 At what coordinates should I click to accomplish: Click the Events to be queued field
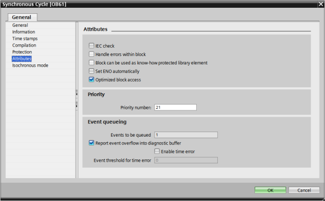186,135
